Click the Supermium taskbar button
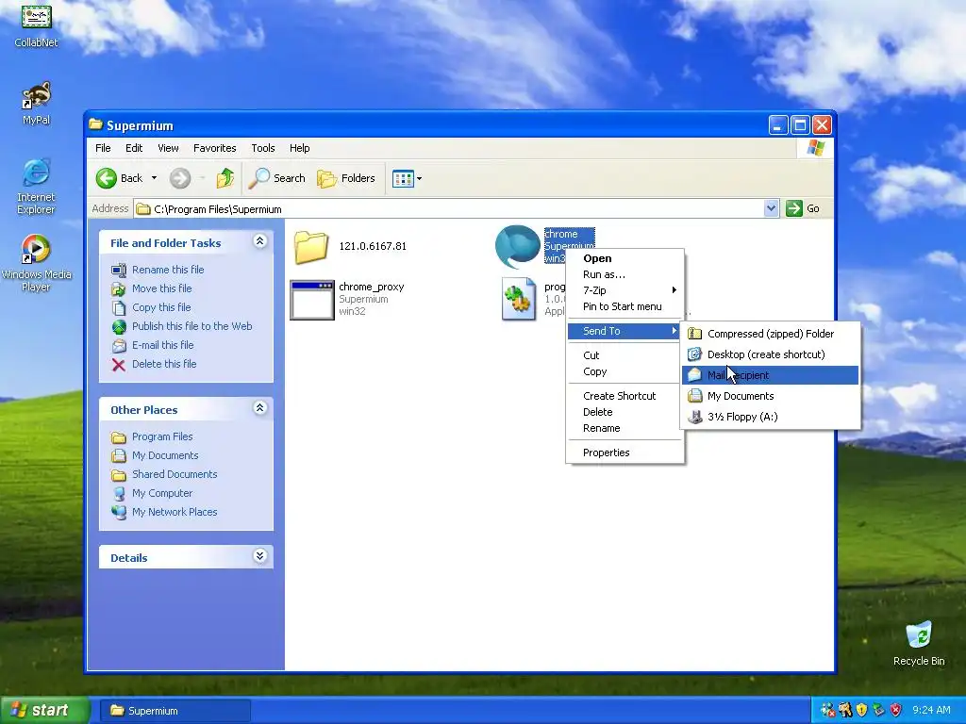This screenshot has height=724, width=966. 174,711
